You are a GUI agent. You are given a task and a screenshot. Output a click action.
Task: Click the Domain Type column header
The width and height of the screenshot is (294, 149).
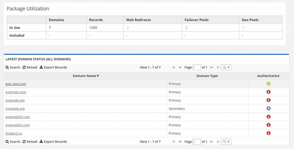coord(207,76)
